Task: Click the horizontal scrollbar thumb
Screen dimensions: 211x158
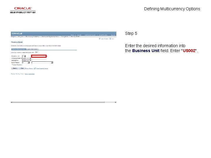Action: [58, 102]
